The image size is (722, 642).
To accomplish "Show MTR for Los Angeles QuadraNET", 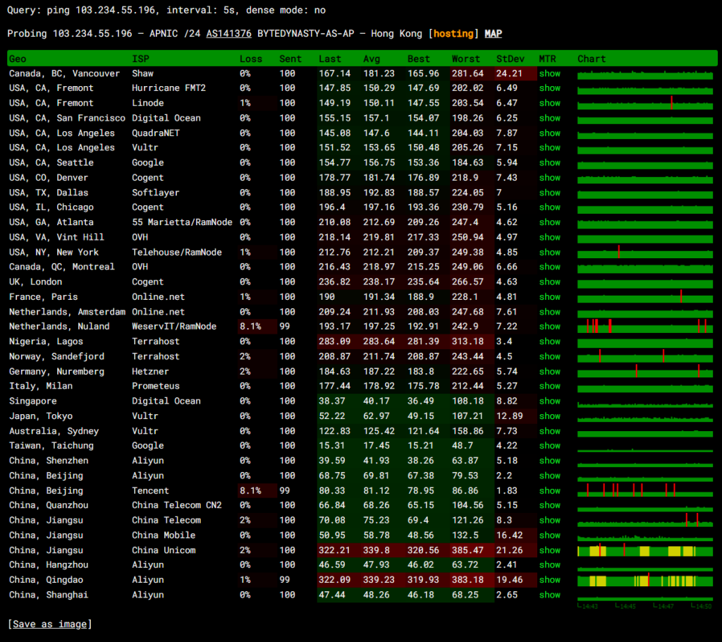I will (550, 133).
